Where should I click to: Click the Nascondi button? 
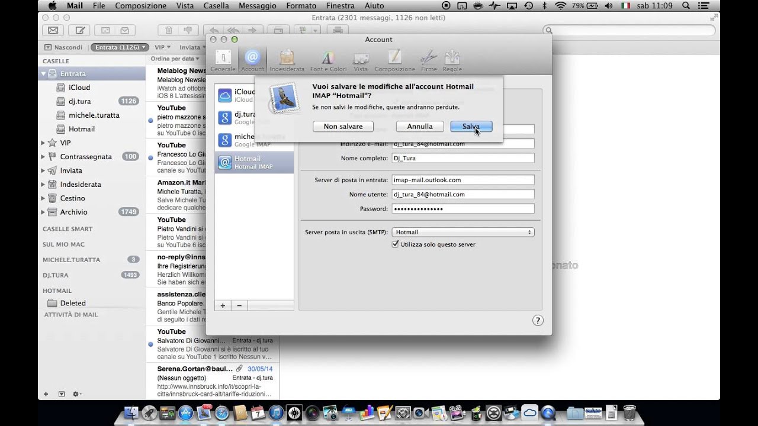[x=63, y=47]
